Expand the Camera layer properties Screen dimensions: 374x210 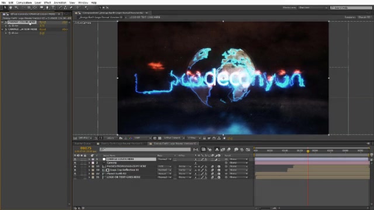(x=89, y=163)
